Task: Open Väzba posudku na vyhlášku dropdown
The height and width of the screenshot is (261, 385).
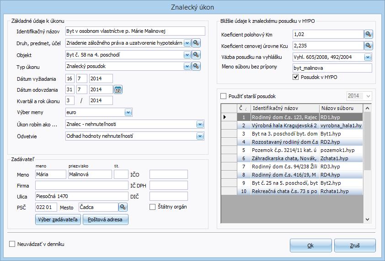Action: [x=368, y=57]
